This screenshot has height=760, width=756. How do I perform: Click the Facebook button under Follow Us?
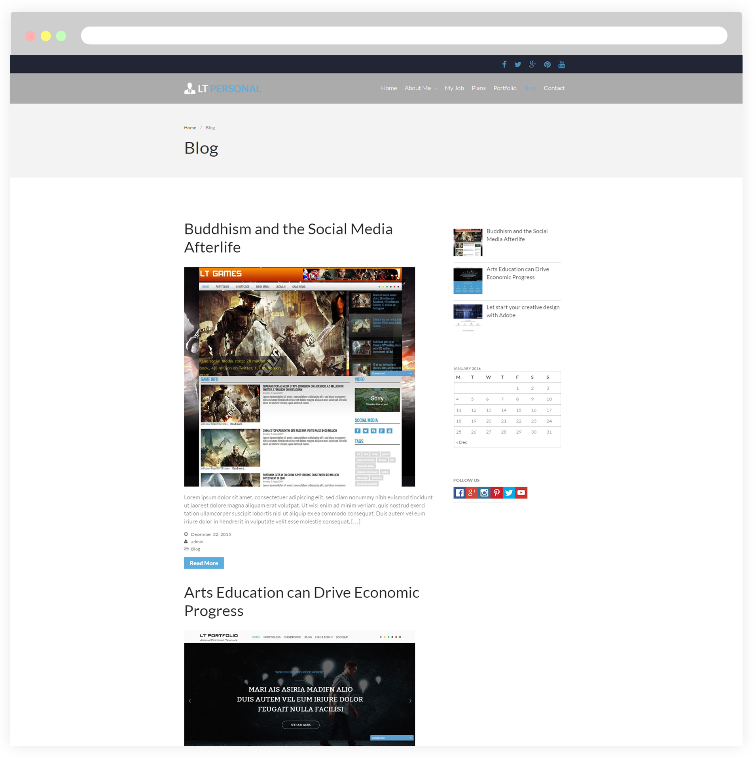(459, 493)
